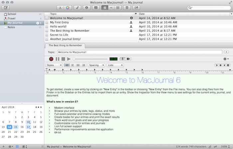This screenshot has width=233, height=149.
Task: Select 'Another Journal Entry!' in the list
Action: pos(139,39)
